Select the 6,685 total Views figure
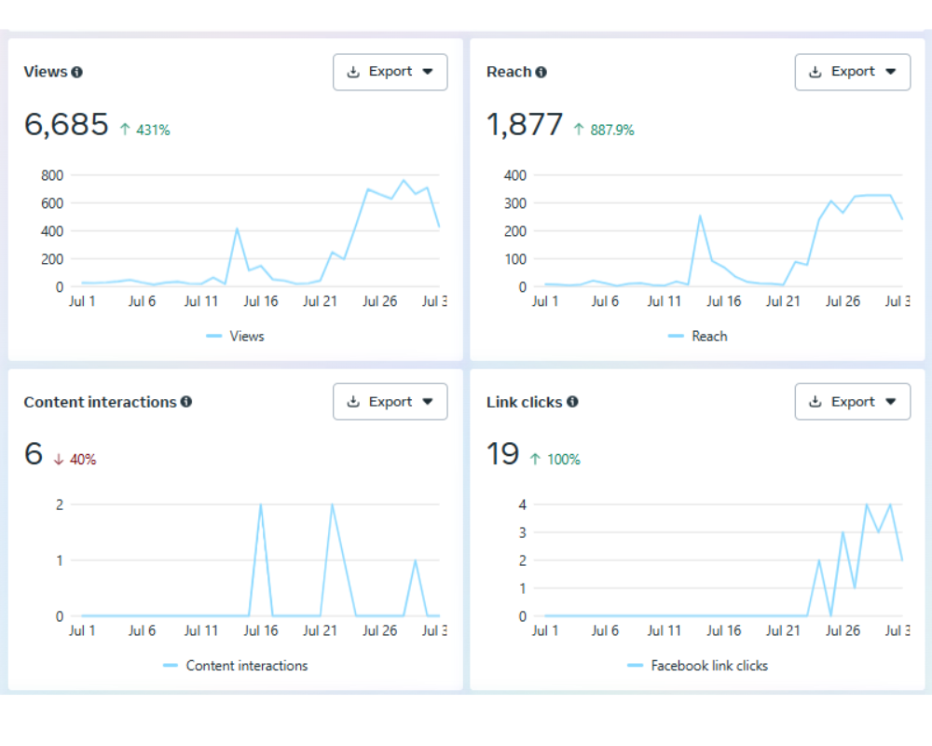The height and width of the screenshot is (746, 932). click(x=66, y=125)
